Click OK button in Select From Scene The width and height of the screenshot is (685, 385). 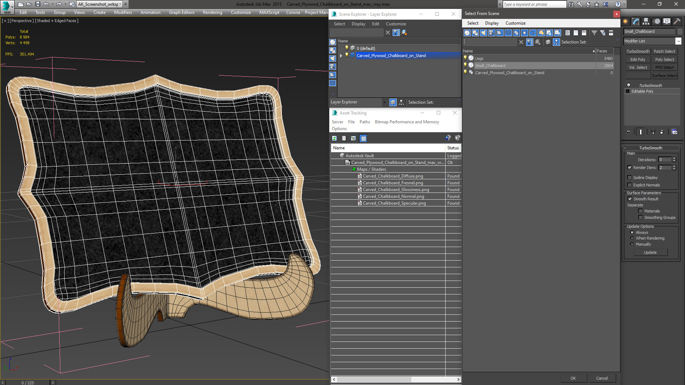tap(573, 378)
